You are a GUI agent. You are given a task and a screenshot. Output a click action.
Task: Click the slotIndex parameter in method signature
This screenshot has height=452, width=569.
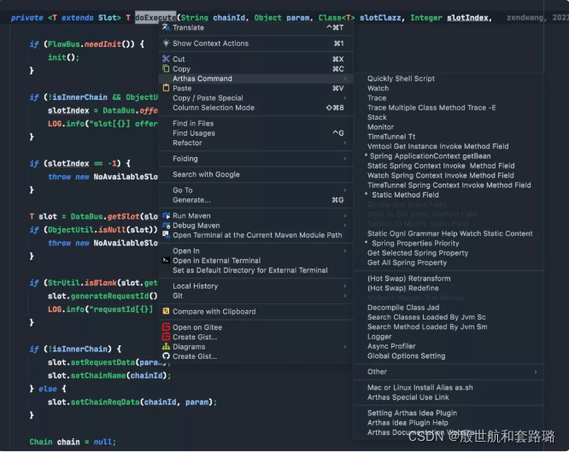[x=467, y=17]
